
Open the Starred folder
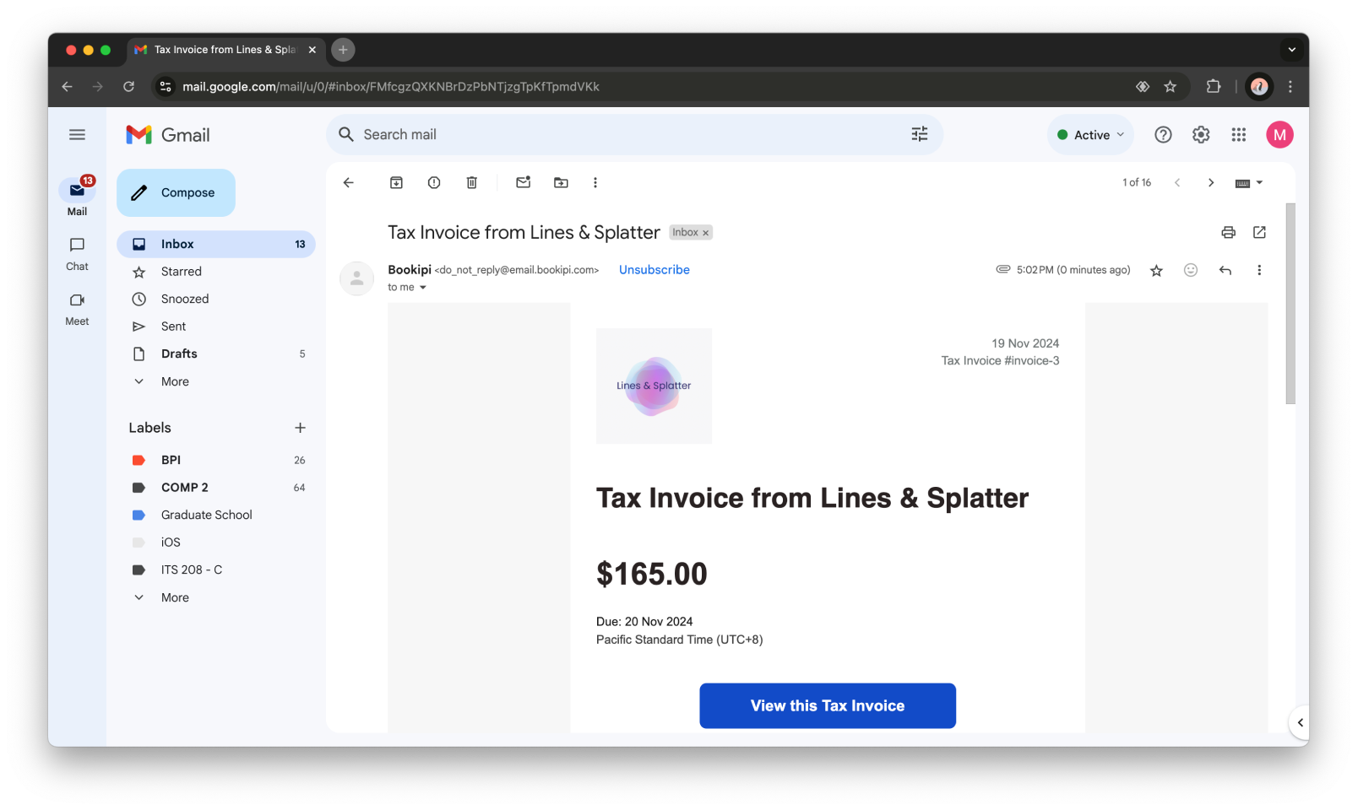[x=182, y=272]
